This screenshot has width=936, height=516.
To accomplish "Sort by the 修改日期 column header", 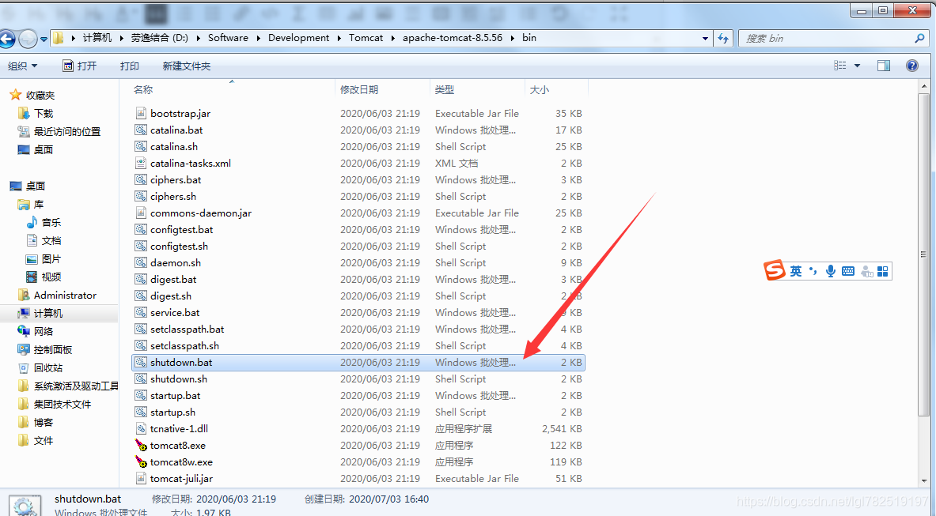I will click(x=358, y=89).
